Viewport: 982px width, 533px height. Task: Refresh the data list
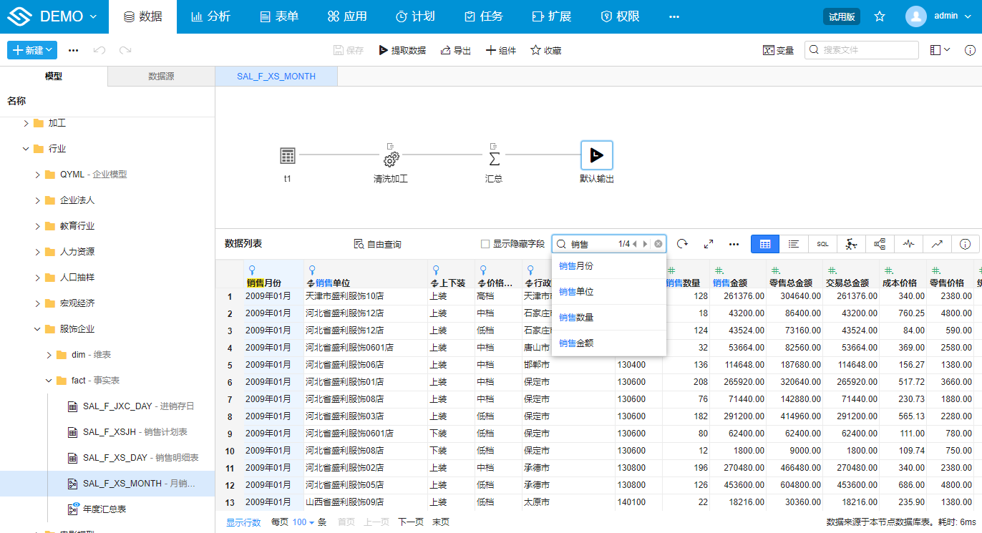[682, 244]
